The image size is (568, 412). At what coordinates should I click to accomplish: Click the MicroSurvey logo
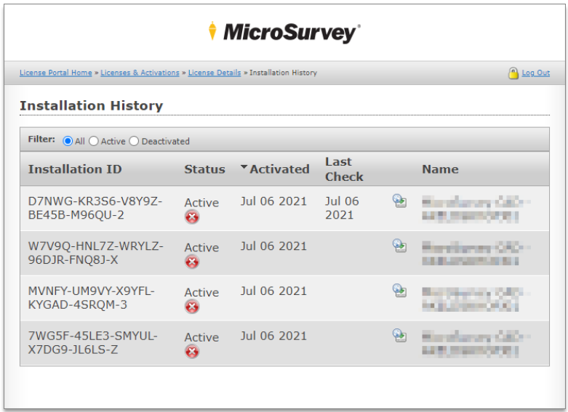coord(284,32)
